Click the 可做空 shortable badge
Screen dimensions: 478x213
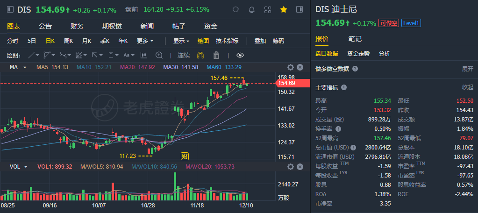(389, 23)
